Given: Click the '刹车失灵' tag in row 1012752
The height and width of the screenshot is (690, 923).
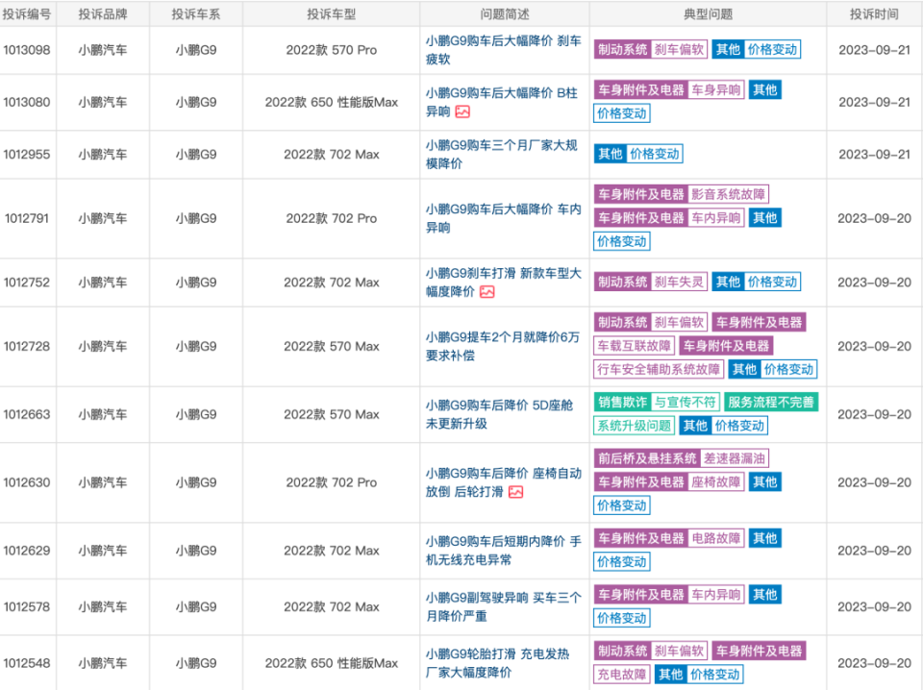Looking at the screenshot, I should pos(680,283).
